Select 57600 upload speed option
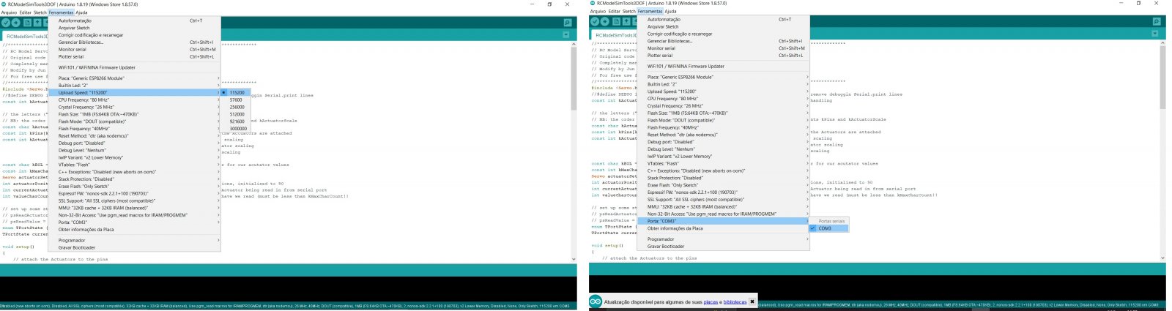The image size is (1172, 311). coord(235,100)
